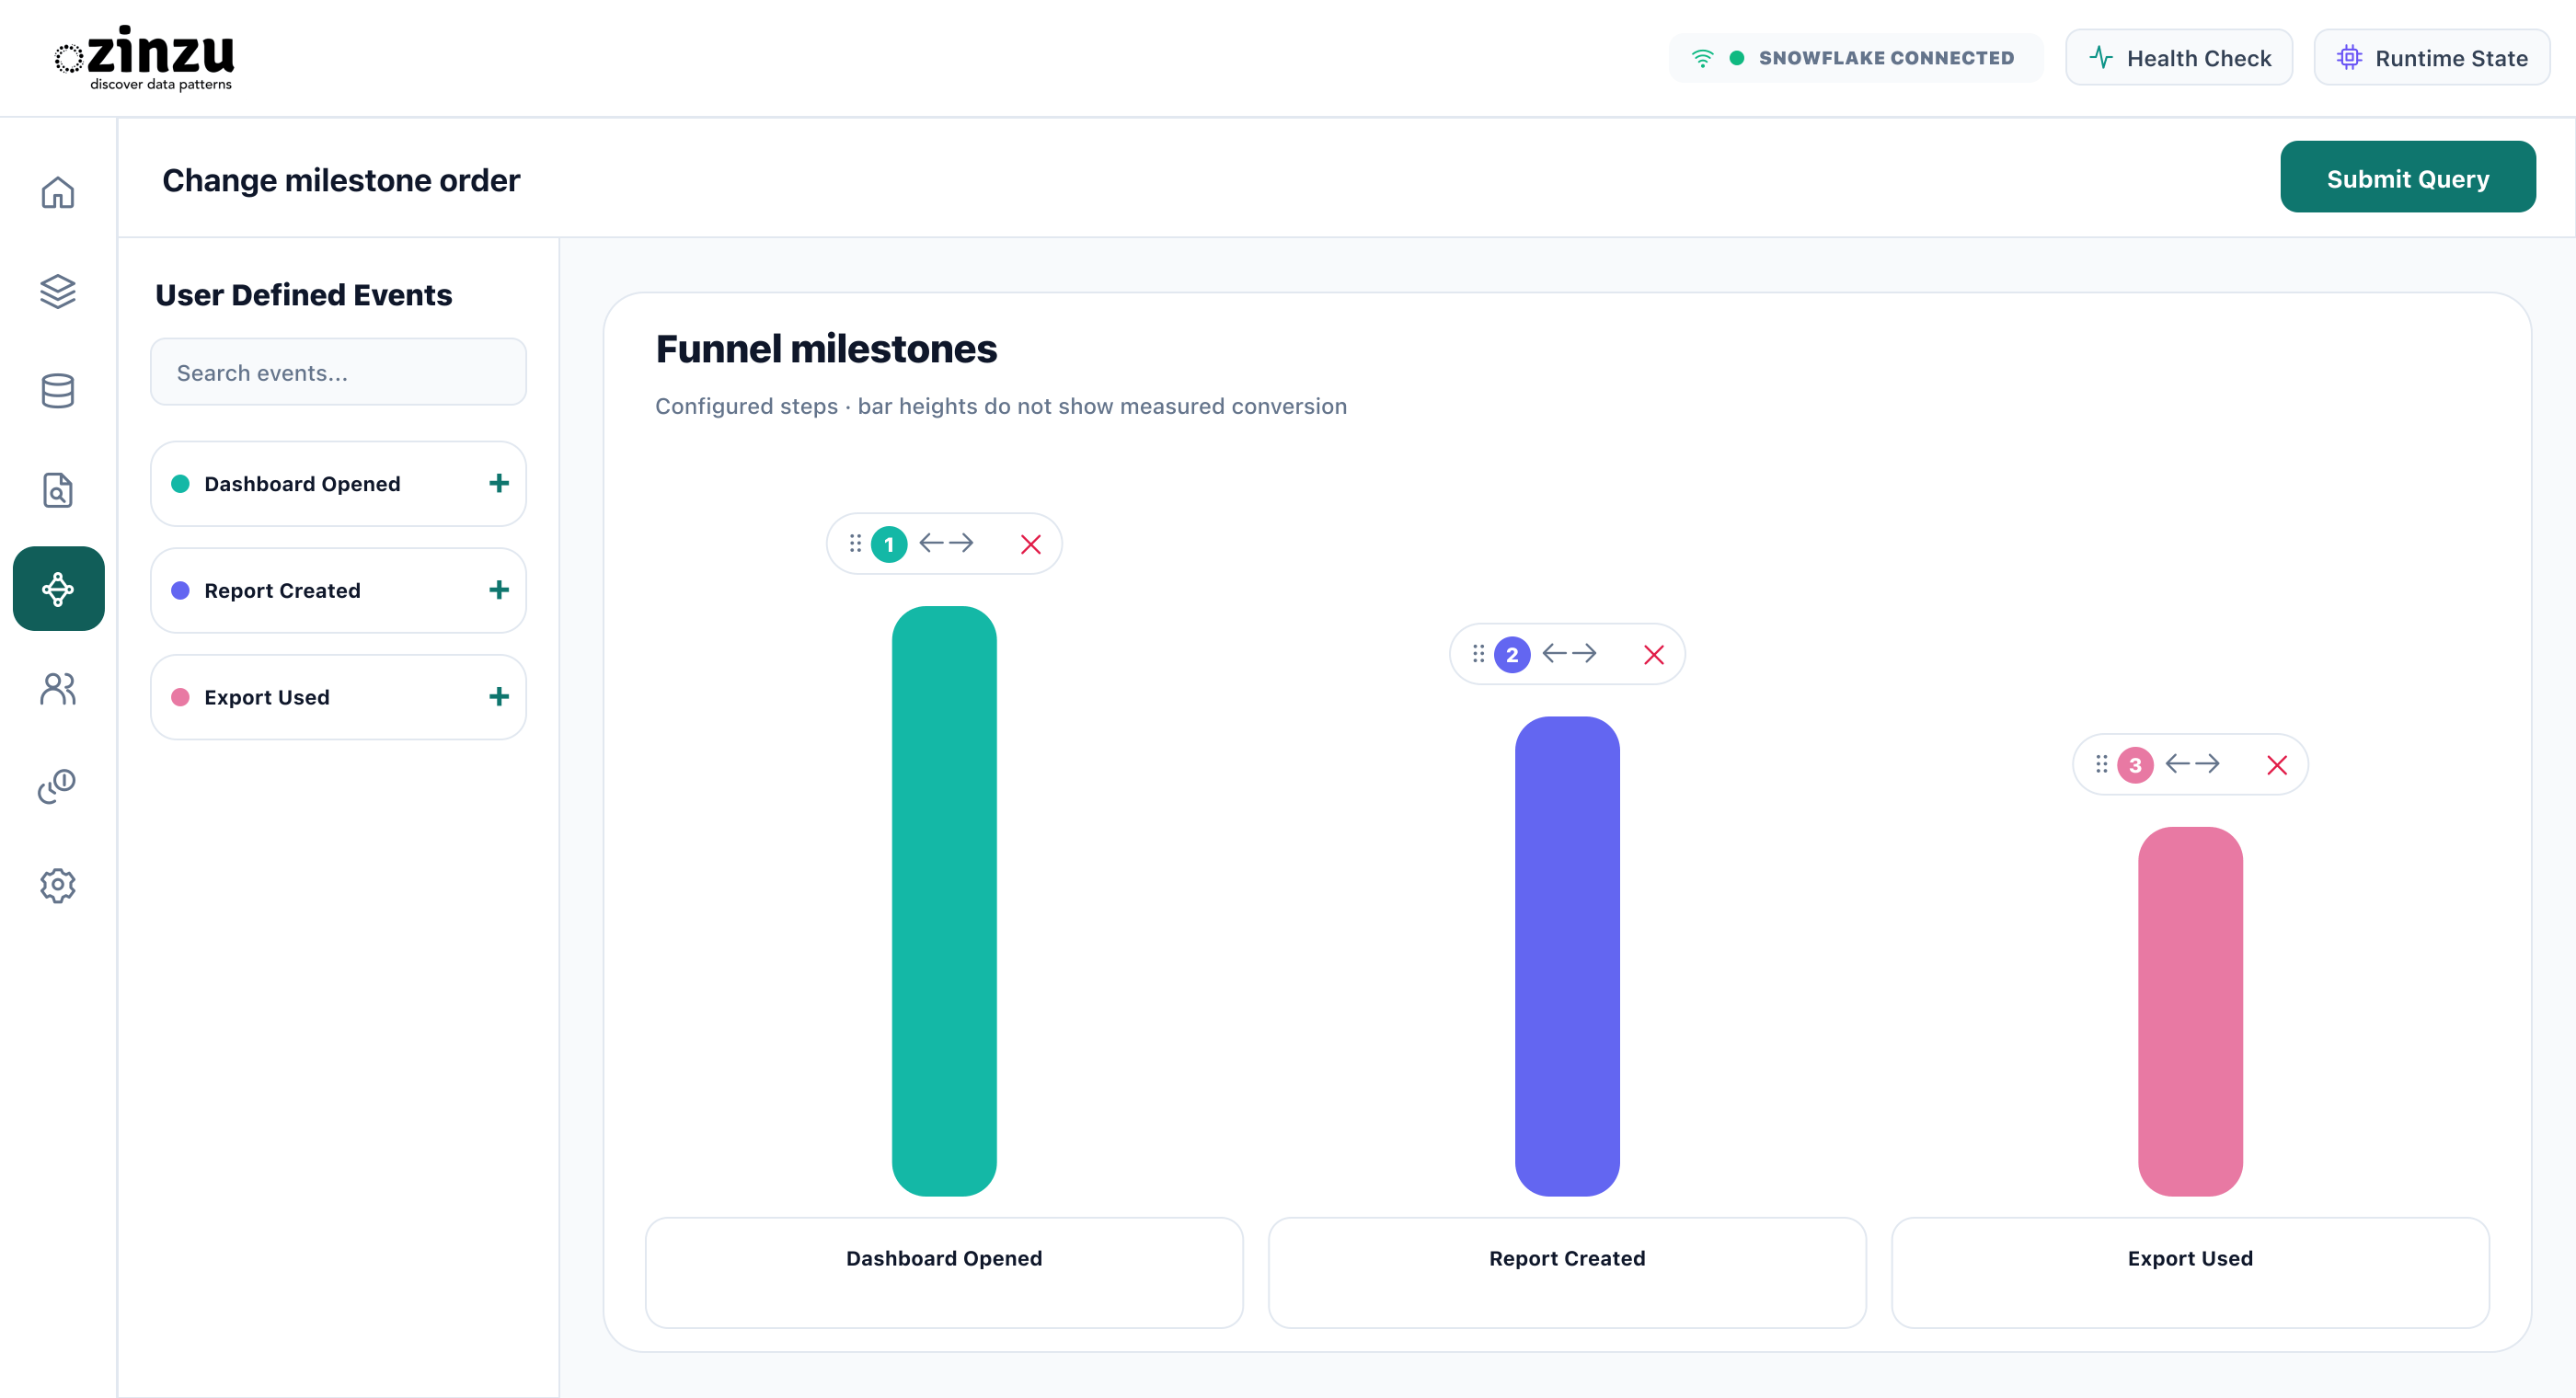Move milestone 1 right with arrow

pos(961,543)
